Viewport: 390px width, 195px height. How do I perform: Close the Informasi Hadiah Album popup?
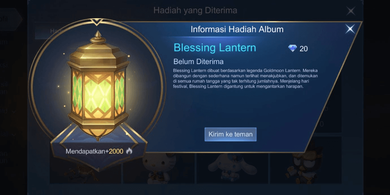pos(350,29)
